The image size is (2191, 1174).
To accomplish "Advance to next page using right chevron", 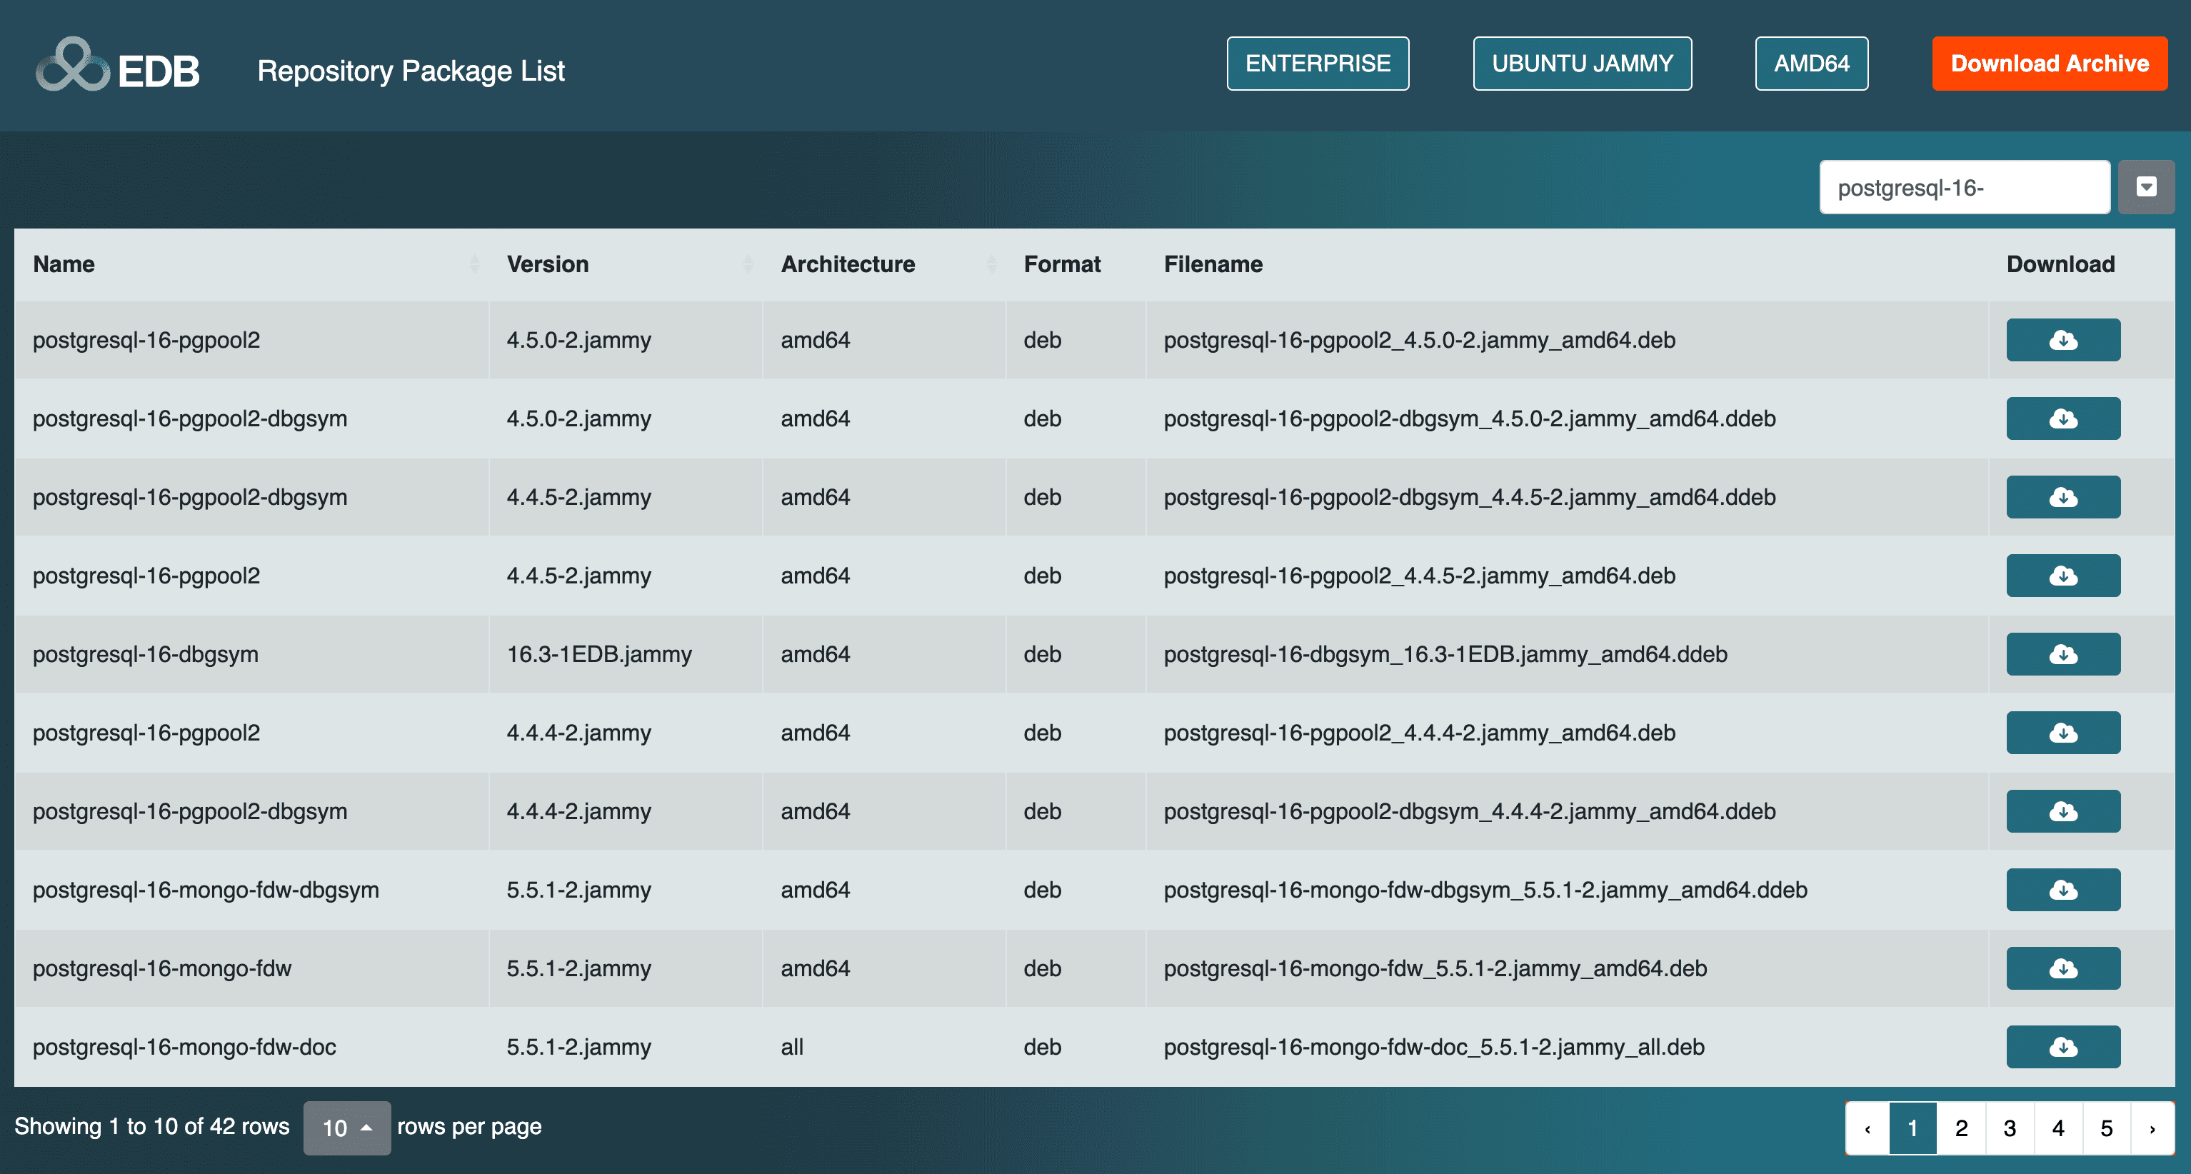I will pyautogui.click(x=2152, y=1128).
